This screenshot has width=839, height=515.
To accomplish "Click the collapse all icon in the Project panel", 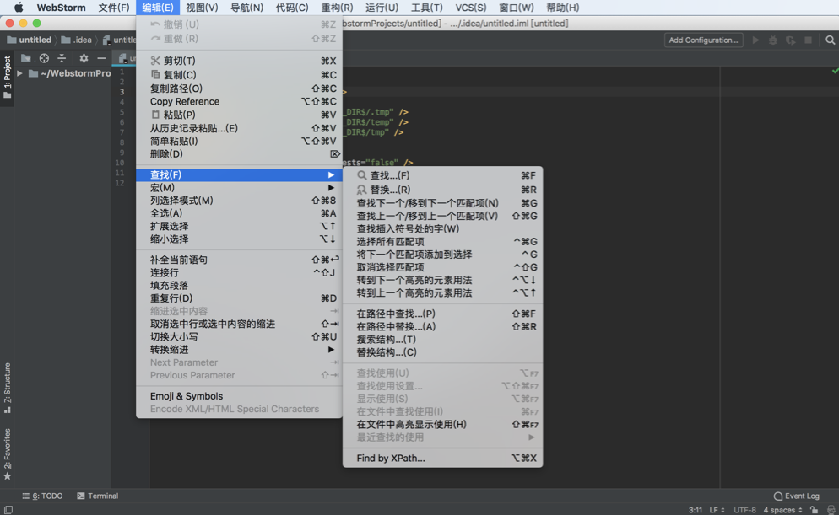I will coord(62,58).
